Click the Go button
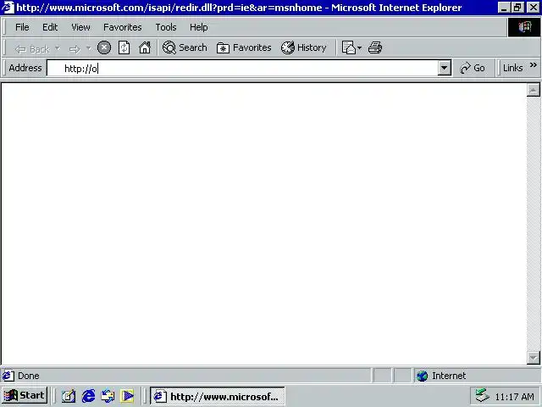The height and width of the screenshot is (407, 542). pyautogui.click(x=473, y=68)
